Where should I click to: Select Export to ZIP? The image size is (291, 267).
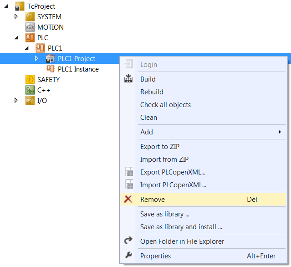click(x=204, y=147)
